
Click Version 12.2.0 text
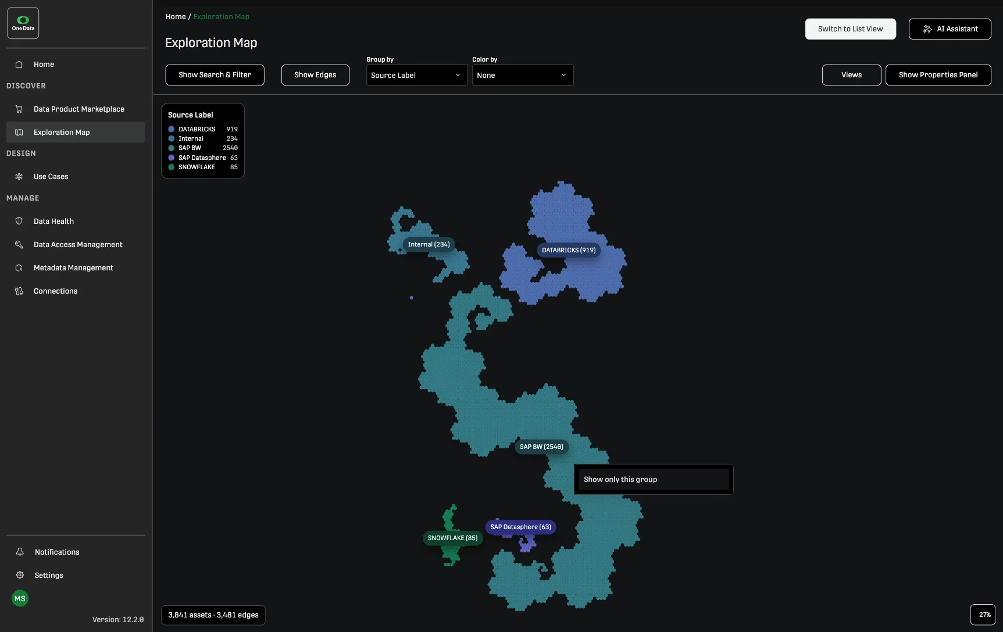click(x=118, y=620)
